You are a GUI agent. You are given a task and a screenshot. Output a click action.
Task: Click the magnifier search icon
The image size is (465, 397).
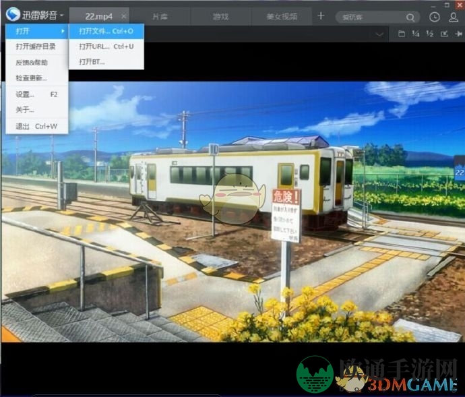pos(410,18)
